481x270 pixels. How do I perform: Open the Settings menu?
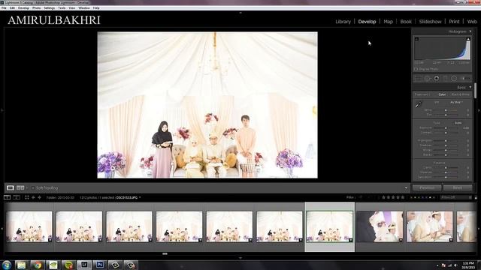point(49,8)
